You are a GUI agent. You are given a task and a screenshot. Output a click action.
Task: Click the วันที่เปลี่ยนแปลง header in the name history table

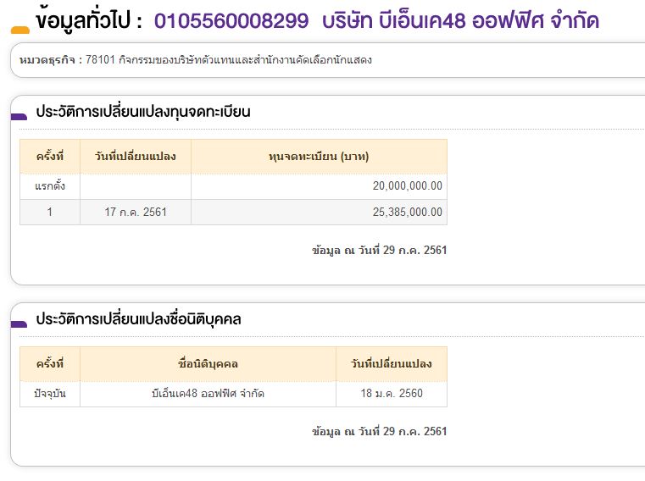tap(392, 364)
